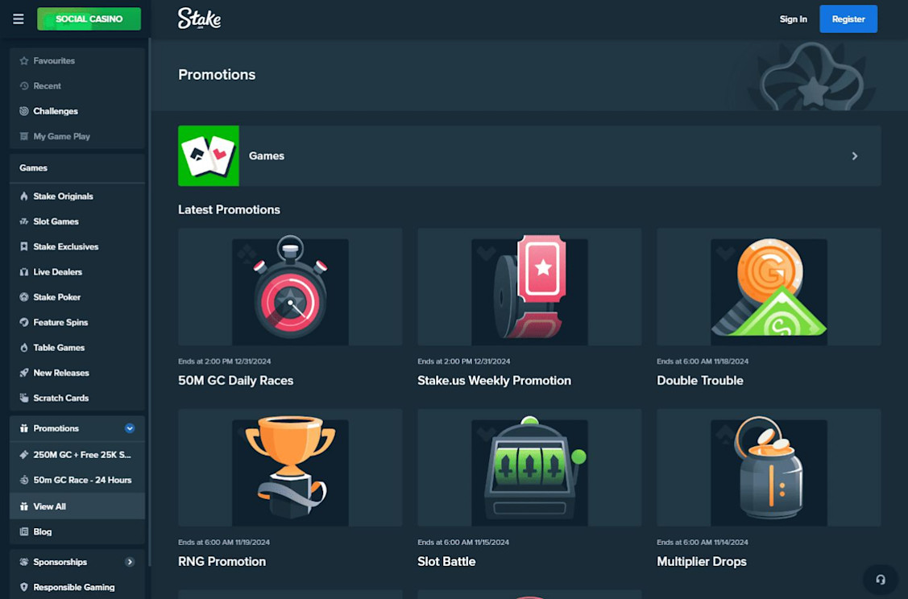Click the Recent clock icon
This screenshot has width=908, height=599.
[x=23, y=85]
